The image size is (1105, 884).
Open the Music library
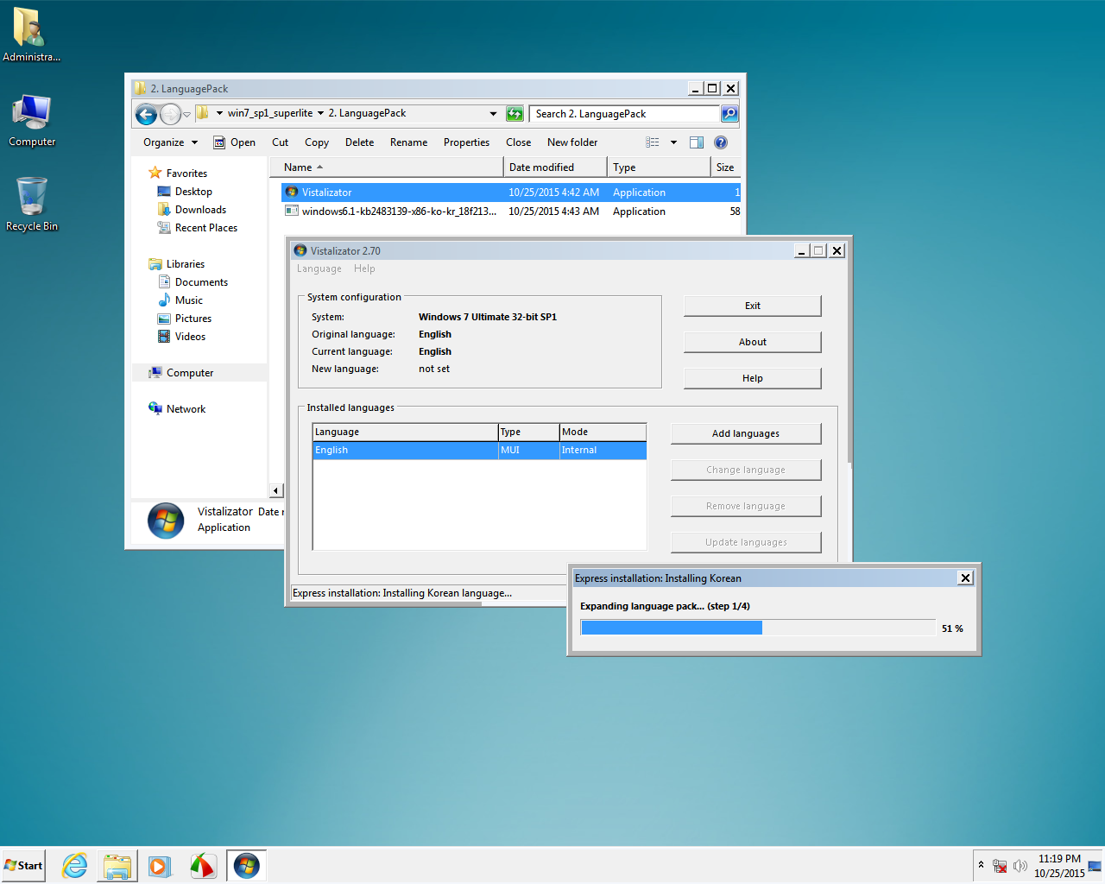point(180,300)
